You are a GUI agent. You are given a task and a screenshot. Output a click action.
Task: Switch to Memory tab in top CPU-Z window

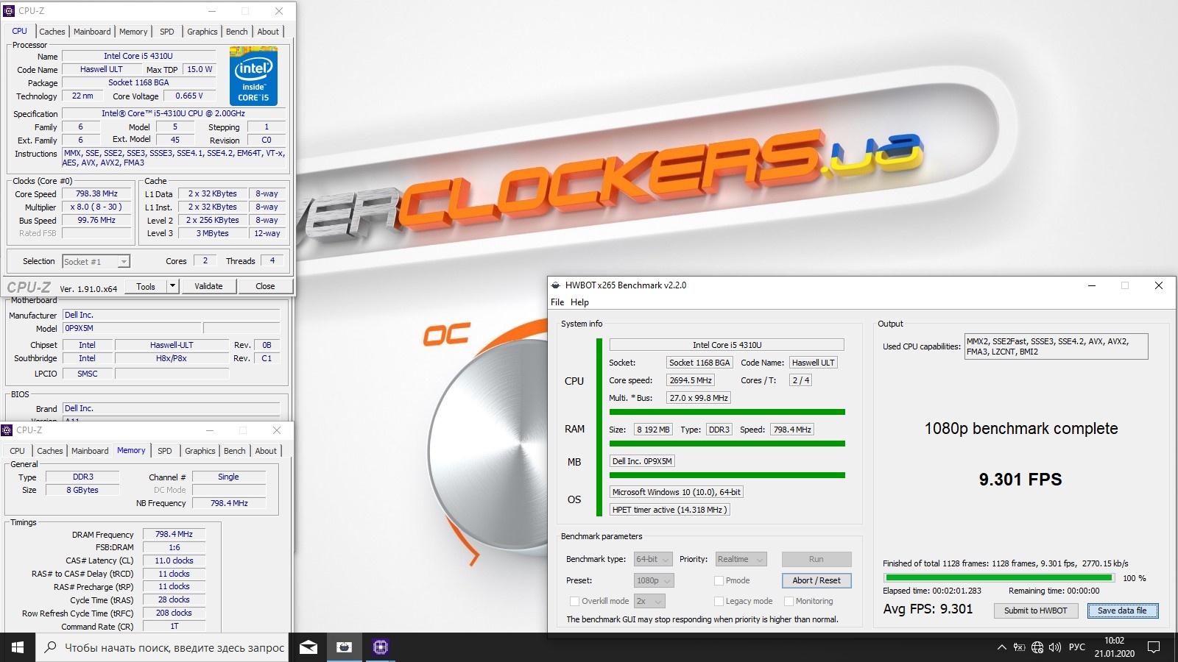(x=133, y=32)
